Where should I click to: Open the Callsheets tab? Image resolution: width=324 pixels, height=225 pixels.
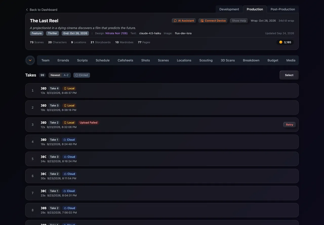pos(125,60)
